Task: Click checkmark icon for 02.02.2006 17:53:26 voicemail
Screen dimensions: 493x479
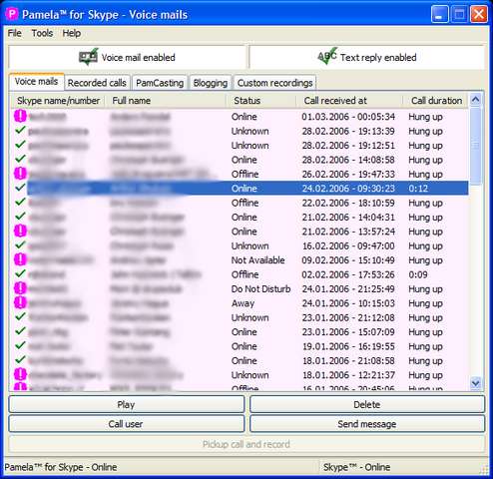Action: click(20, 273)
